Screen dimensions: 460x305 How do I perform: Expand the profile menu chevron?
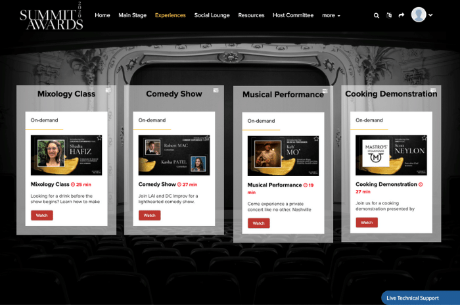(430, 15)
